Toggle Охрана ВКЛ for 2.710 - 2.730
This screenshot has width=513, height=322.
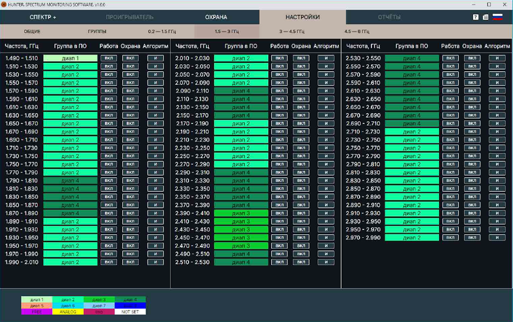pyautogui.click(x=472, y=132)
